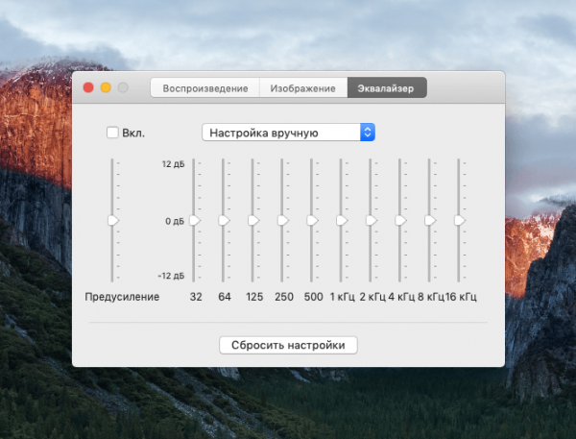Switch to the Воспроизведение tab

pos(205,87)
